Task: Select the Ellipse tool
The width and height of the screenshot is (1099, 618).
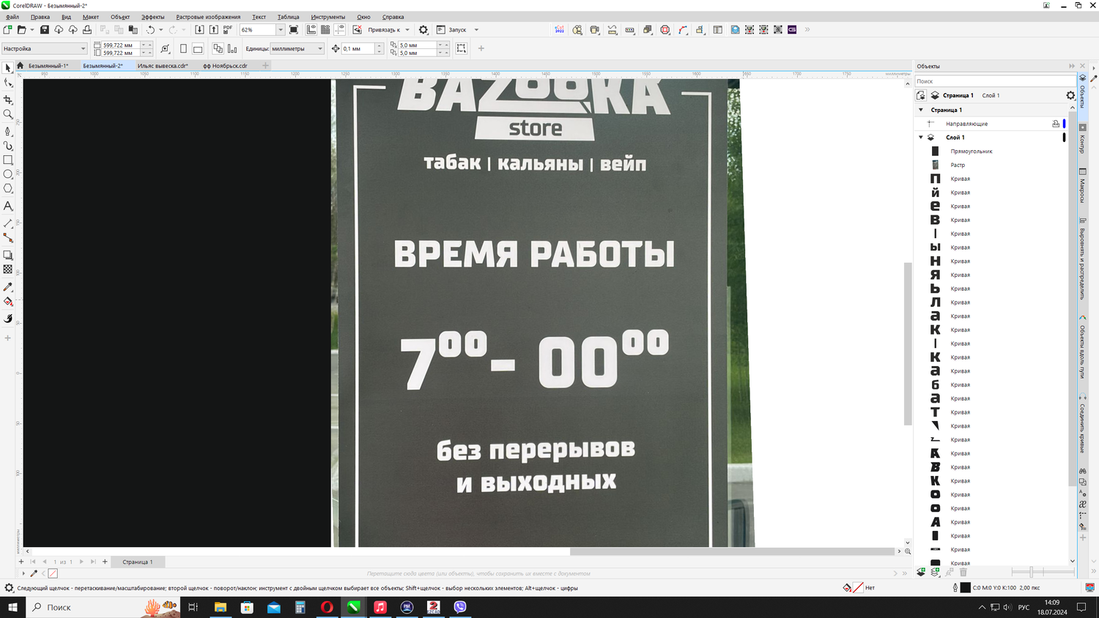Action: (8, 174)
